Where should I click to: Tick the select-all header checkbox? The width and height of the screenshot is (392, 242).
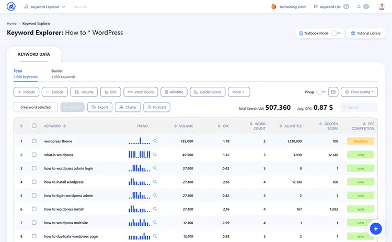coord(34,126)
